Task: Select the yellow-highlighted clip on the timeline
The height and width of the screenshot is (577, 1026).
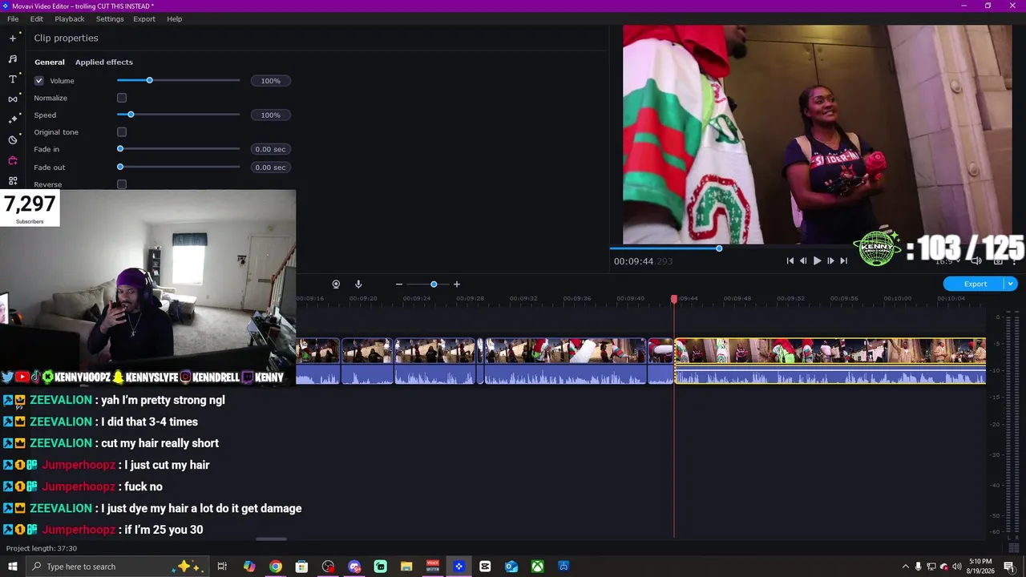Action: (830, 361)
